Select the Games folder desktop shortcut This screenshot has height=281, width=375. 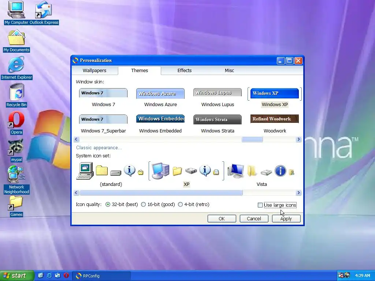click(16, 206)
